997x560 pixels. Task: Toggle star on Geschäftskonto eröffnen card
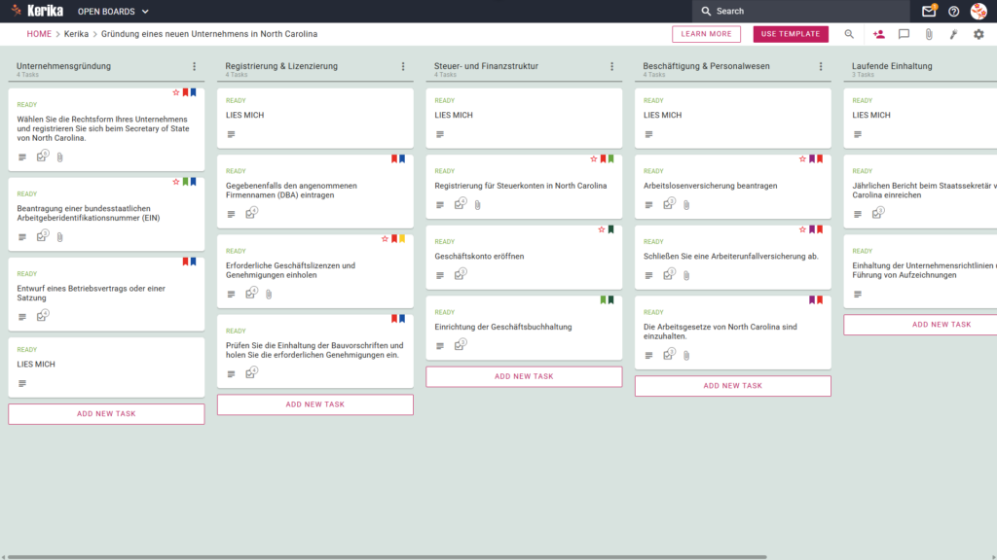pos(602,229)
